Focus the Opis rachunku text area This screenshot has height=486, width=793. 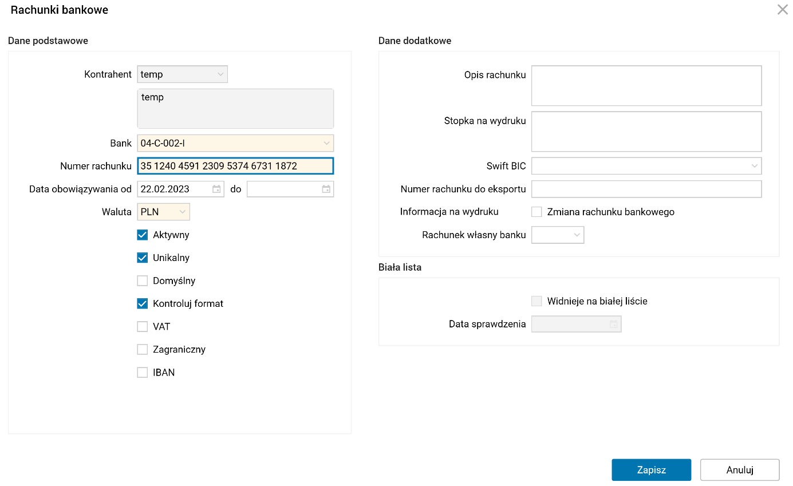pos(646,86)
